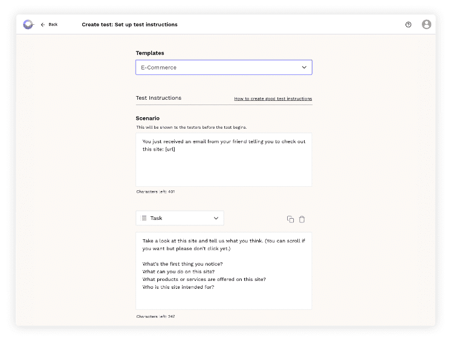Duplicate the task with copy icon
454x345 pixels.
click(290, 219)
